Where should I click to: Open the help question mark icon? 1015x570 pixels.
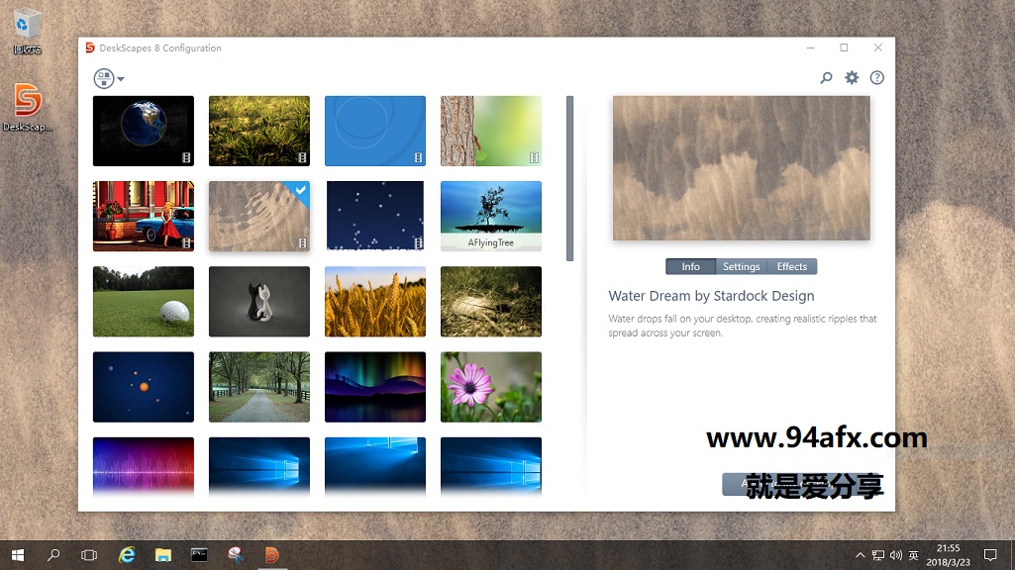876,77
